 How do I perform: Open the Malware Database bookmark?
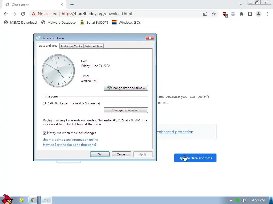click(58, 23)
